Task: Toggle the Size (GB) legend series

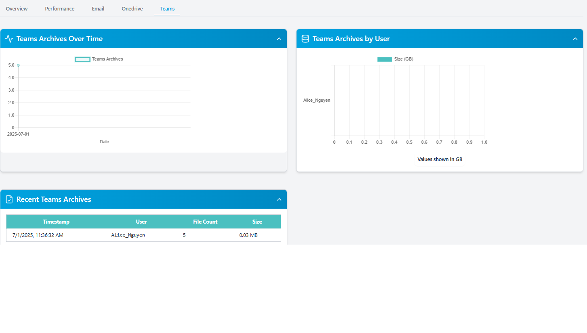Action: 395,59
